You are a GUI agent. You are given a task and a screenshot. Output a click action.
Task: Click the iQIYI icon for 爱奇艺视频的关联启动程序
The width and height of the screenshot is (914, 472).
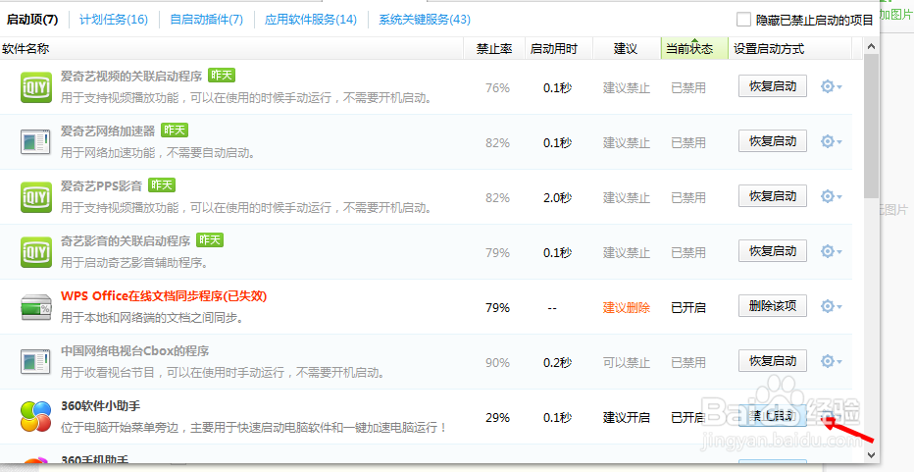36,87
